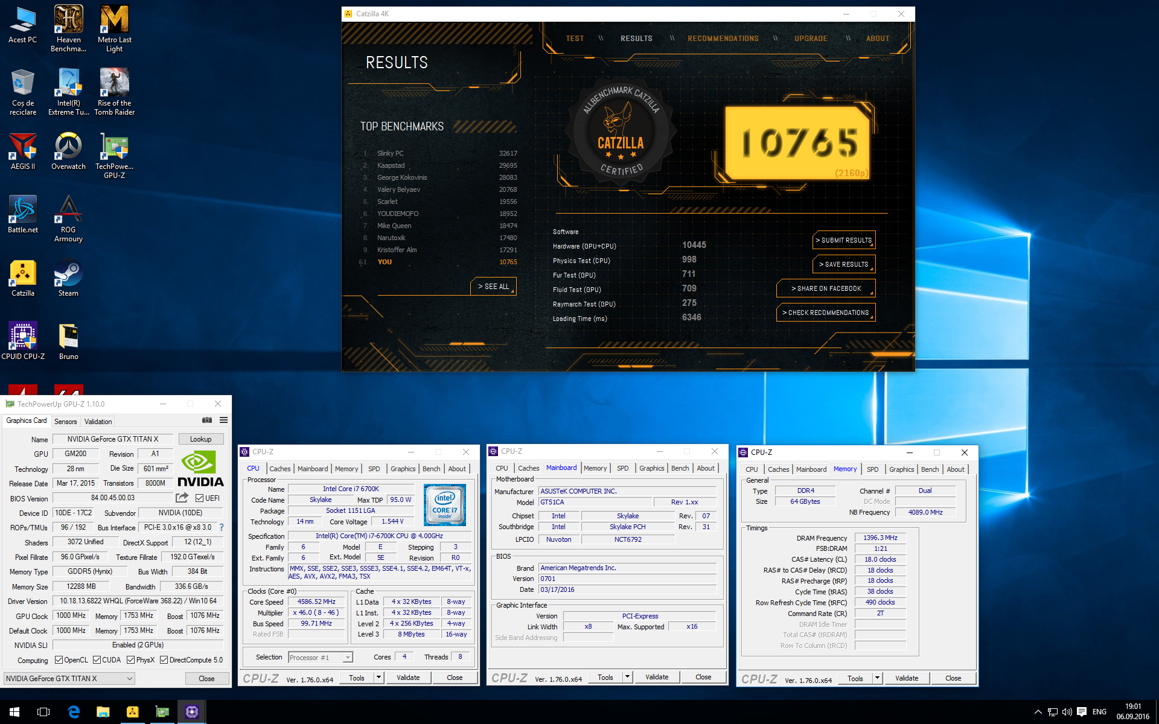Toggle UEFI checkbox in GPU-Z

pyautogui.click(x=199, y=498)
